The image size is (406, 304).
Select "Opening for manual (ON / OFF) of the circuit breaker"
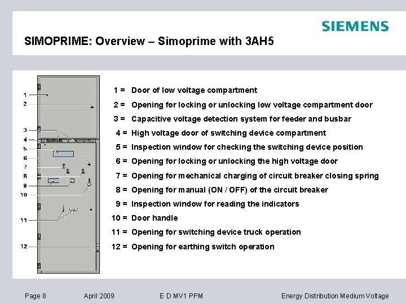click(230, 190)
